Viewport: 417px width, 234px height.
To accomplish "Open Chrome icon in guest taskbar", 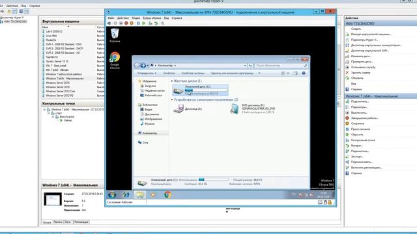I will tap(167, 195).
